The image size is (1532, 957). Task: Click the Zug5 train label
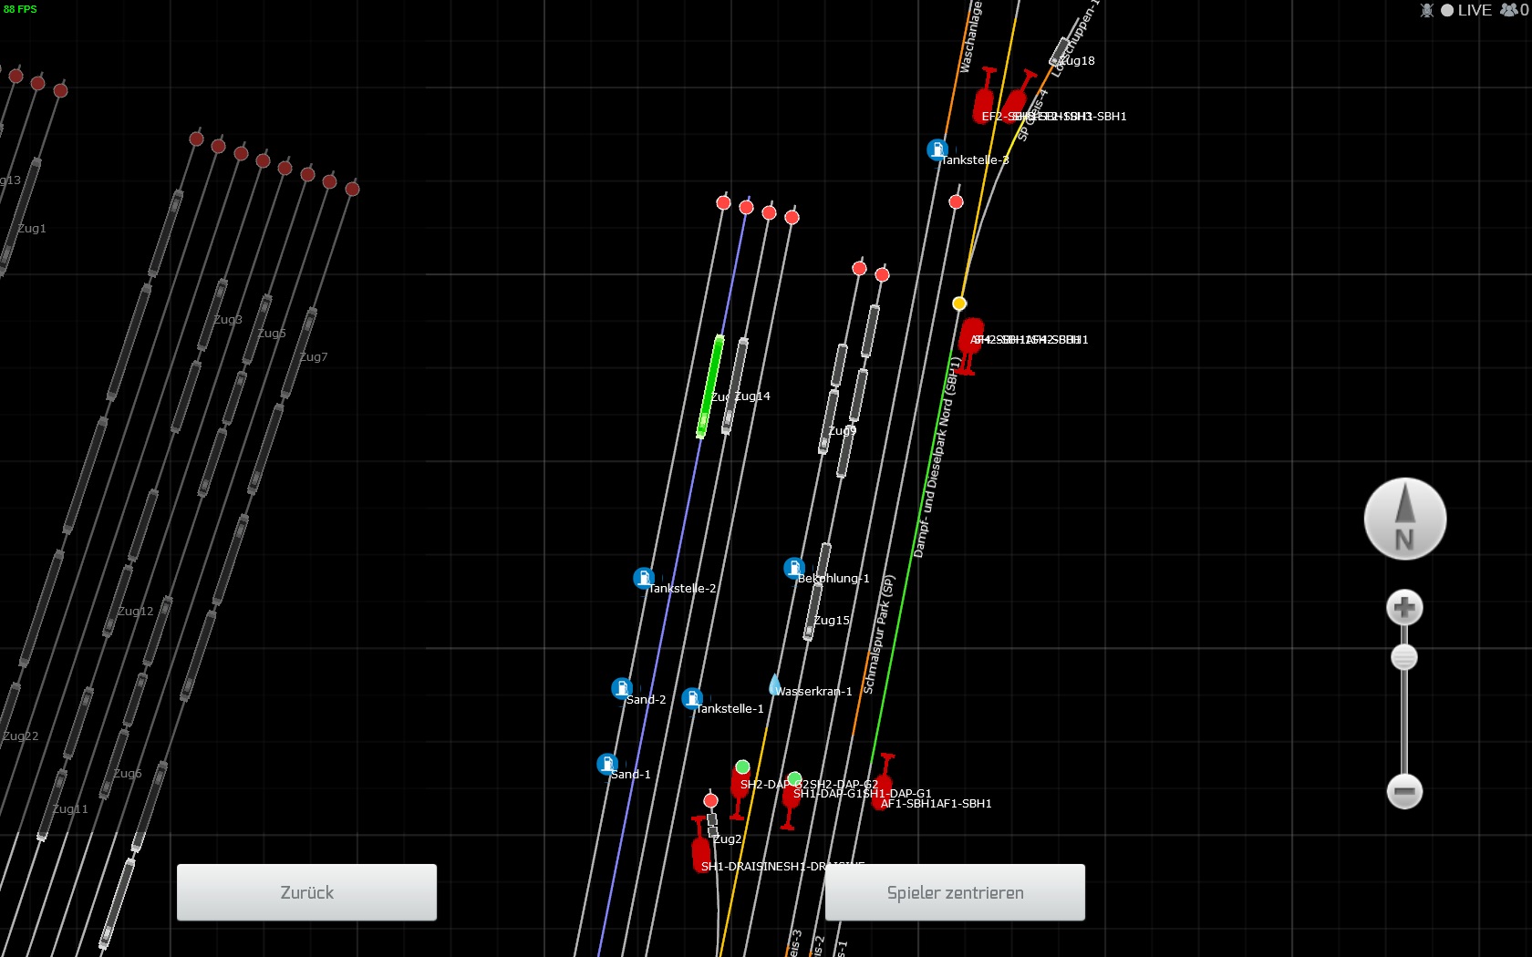(x=272, y=333)
